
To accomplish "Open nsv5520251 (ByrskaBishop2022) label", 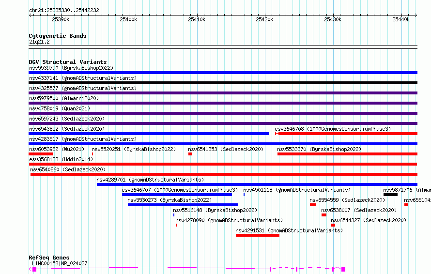I will 134,149.
